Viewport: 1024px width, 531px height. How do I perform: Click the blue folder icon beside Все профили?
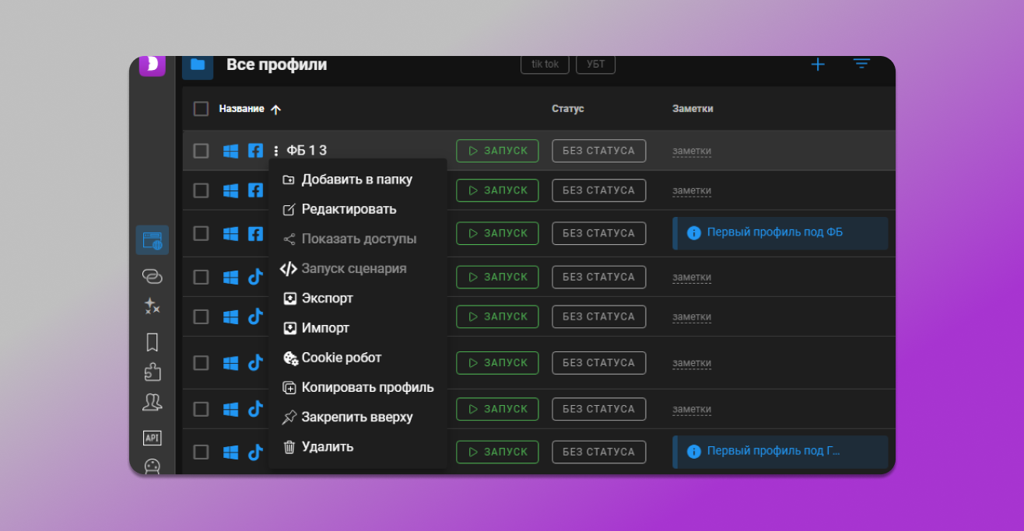[x=198, y=65]
